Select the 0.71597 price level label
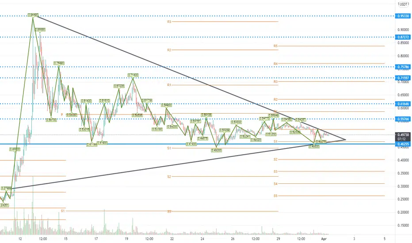412x243 pixels. pyautogui.click(x=403, y=78)
